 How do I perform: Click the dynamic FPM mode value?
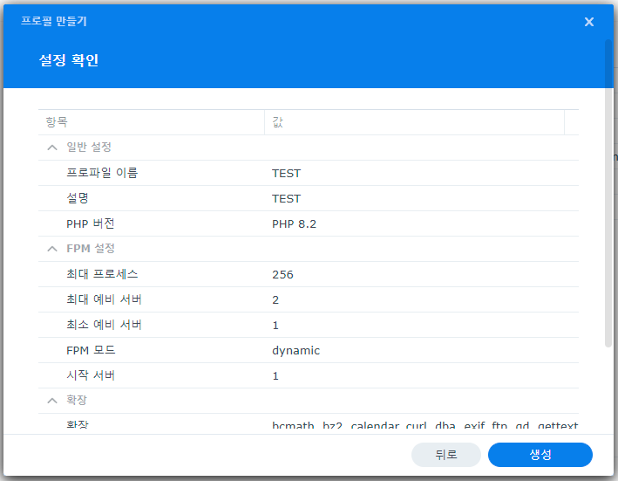tap(295, 350)
